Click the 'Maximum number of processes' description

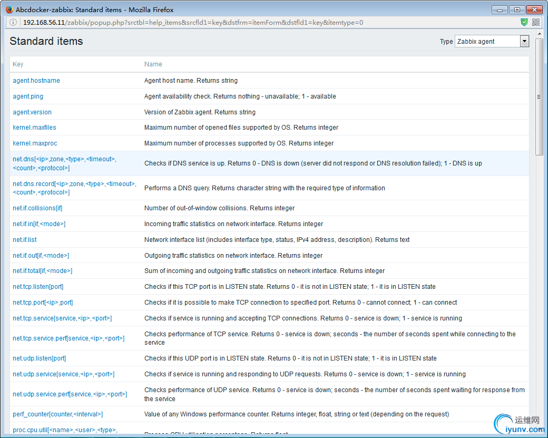click(x=239, y=143)
